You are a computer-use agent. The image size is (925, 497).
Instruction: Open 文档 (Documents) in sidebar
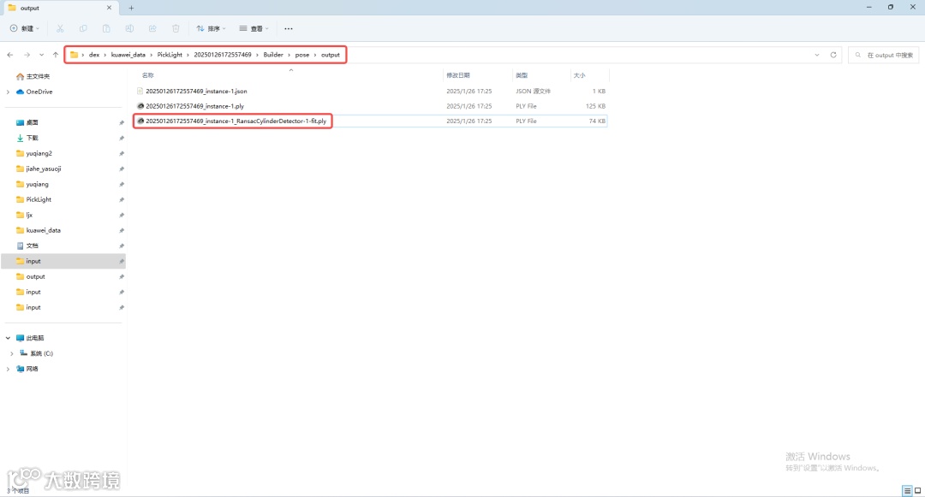point(32,246)
